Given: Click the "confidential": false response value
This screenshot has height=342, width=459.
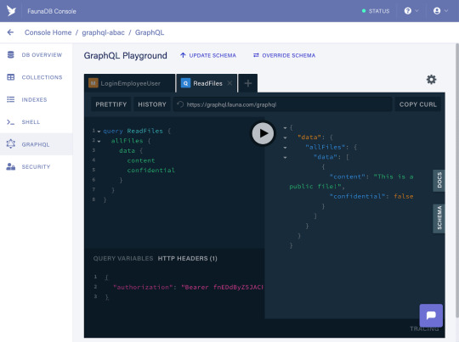Looking at the screenshot, I should click(404, 196).
